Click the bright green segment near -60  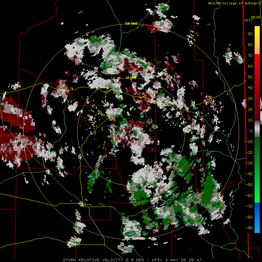click(257, 196)
